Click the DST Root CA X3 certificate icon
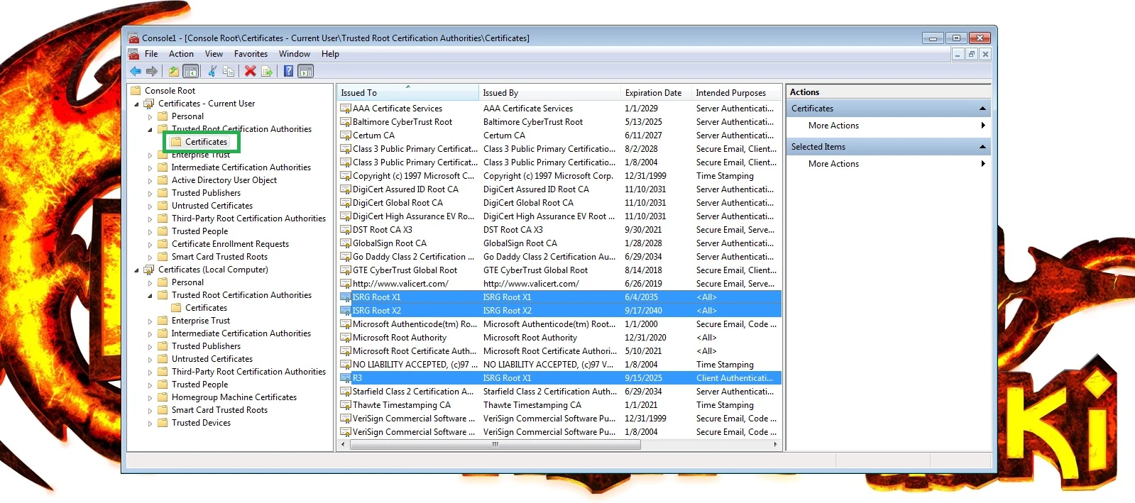This screenshot has height=503, width=1135. coord(346,230)
